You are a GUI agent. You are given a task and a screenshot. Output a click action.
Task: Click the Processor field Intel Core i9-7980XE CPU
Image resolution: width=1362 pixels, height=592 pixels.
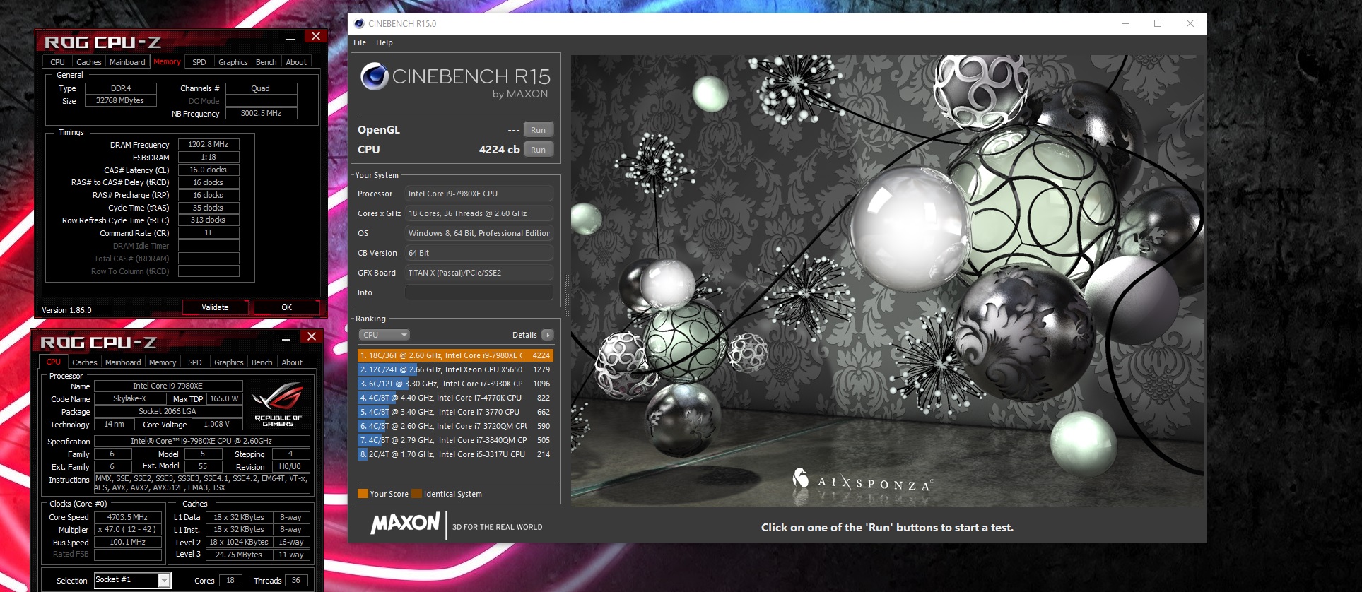tap(479, 194)
